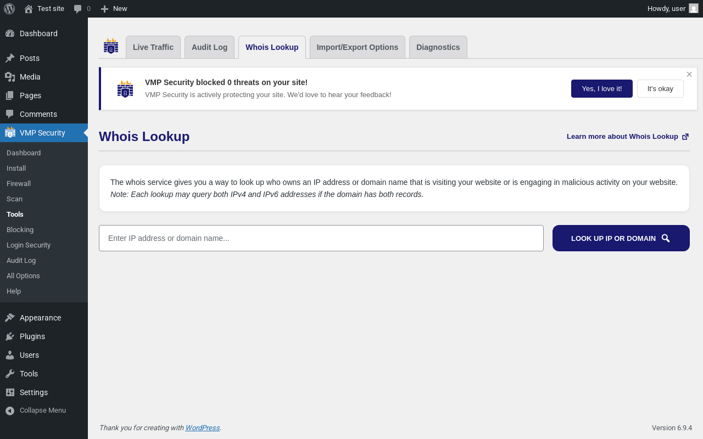Switch to the Audit Log tab
This screenshot has height=439, width=703.
tap(209, 47)
